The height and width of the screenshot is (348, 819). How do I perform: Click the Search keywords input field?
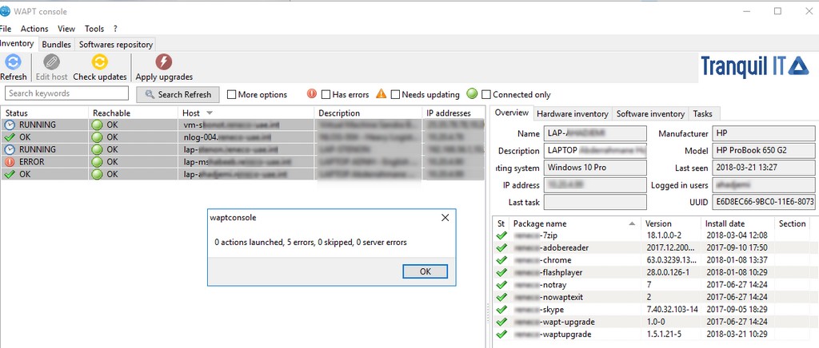pyautogui.click(x=67, y=93)
